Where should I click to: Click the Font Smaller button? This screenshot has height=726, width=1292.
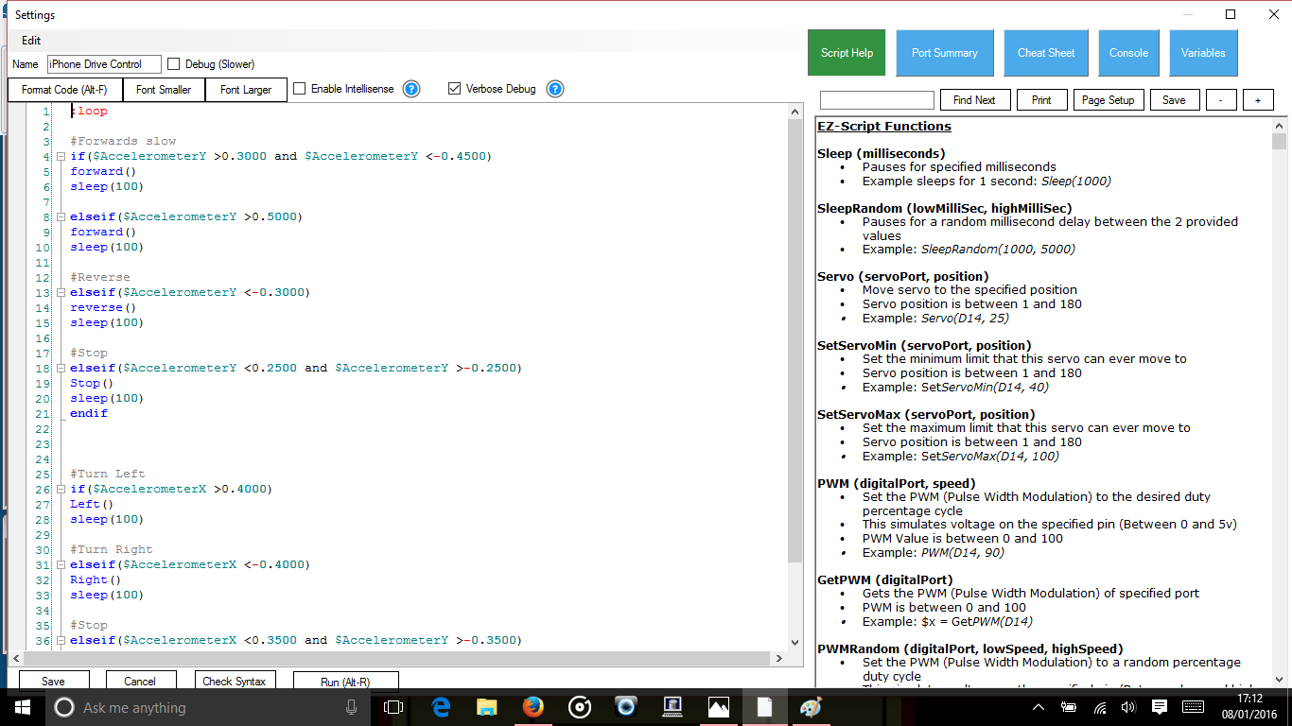pyautogui.click(x=164, y=90)
